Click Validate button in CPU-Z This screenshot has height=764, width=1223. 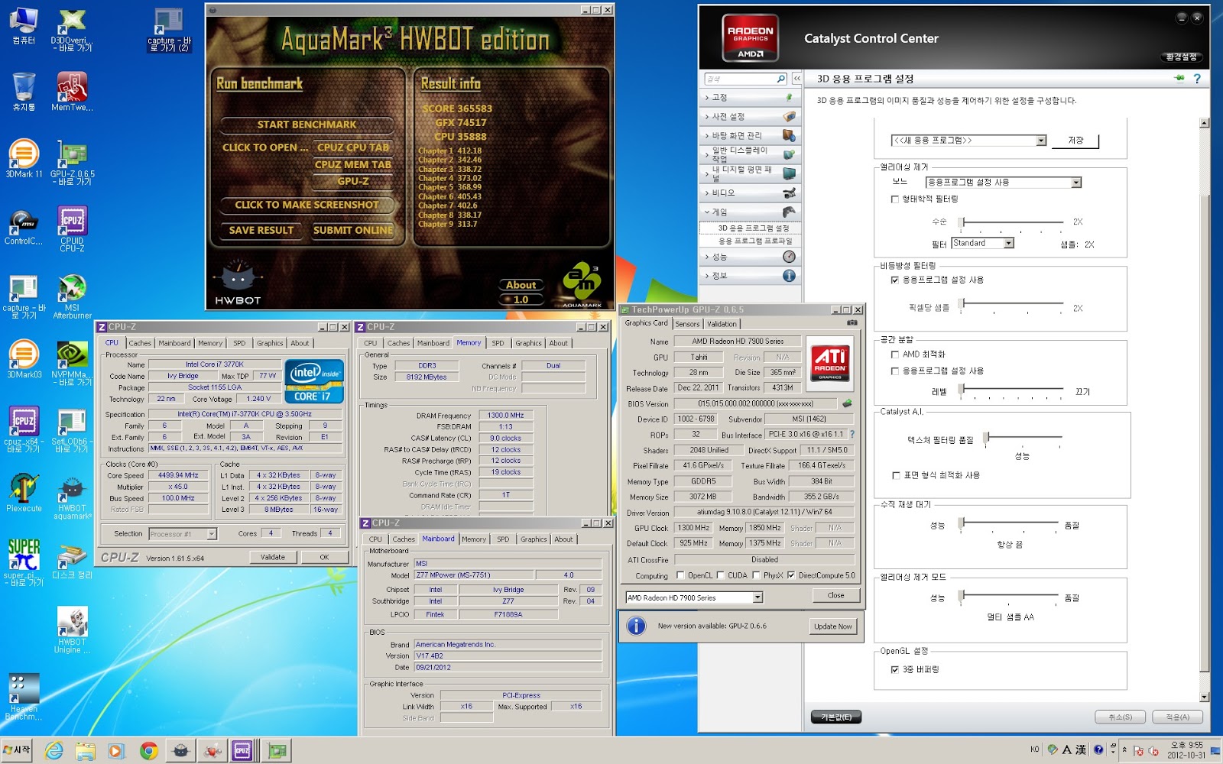273,557
